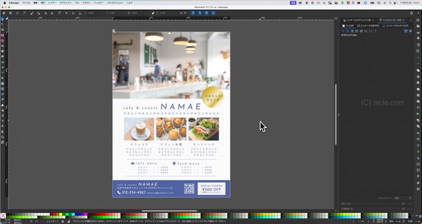Select the Mesh gradient tool
The height and width of the screenshot is (224, 422).
coord(2,88)
